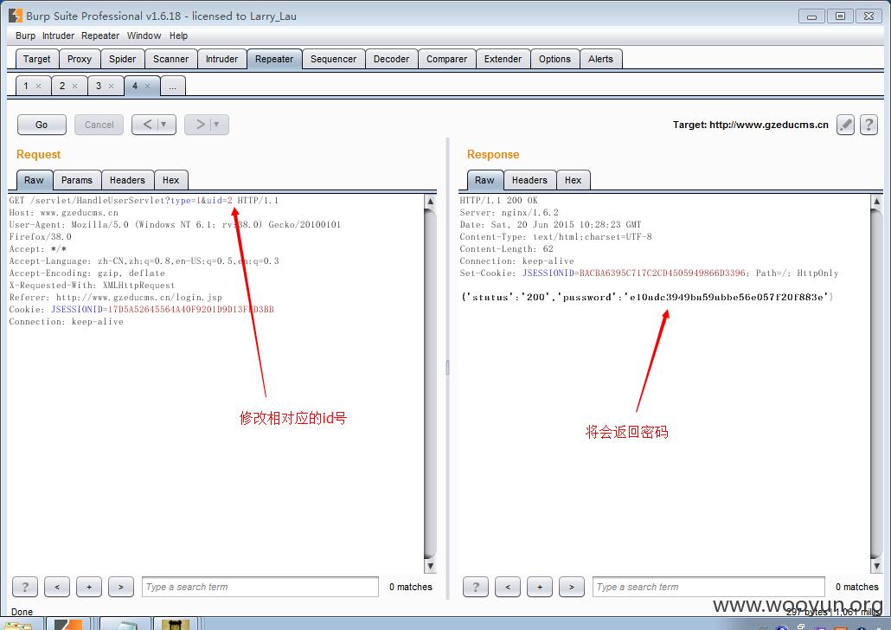Image resolution: width=891 pixels, height=630 pixels.
Task: Show response Headers tab
Action: coord(529,180)
